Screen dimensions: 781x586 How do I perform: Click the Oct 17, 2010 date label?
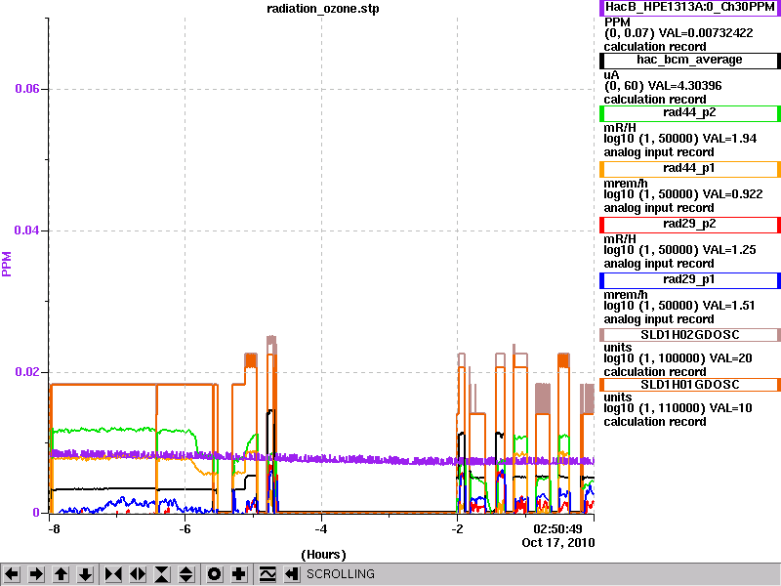point(558,543)
